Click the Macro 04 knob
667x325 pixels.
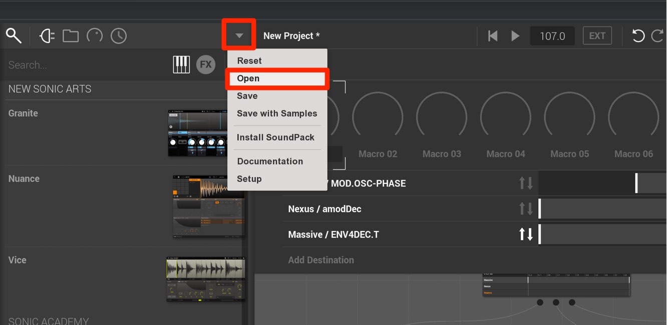coord(506,117)
